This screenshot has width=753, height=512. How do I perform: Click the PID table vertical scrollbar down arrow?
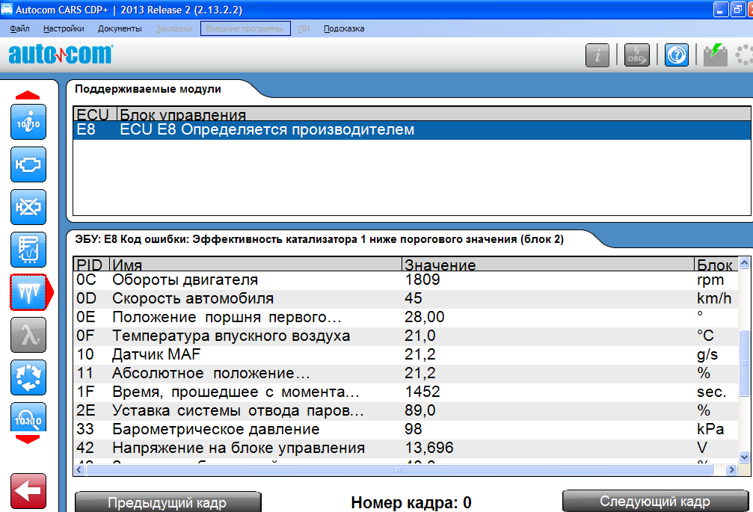pos(745,456)
